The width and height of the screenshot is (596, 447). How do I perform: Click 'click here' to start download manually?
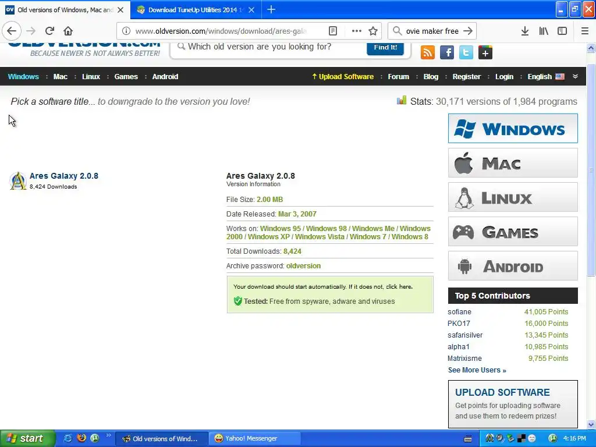click(x=399, y=286)
